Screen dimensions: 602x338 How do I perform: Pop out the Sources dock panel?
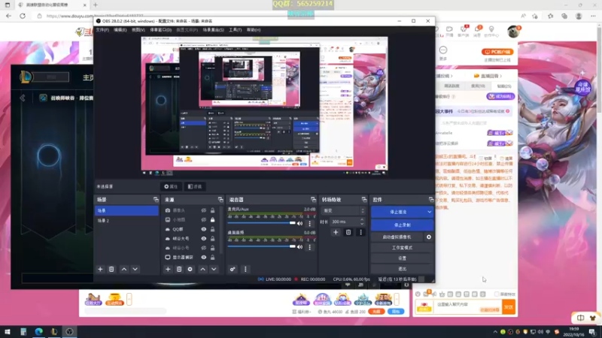(x=220, y=200)
